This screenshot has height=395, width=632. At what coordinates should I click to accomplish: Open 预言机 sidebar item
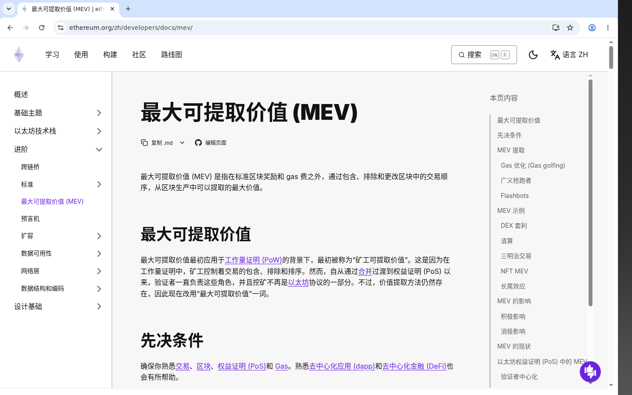30,219
